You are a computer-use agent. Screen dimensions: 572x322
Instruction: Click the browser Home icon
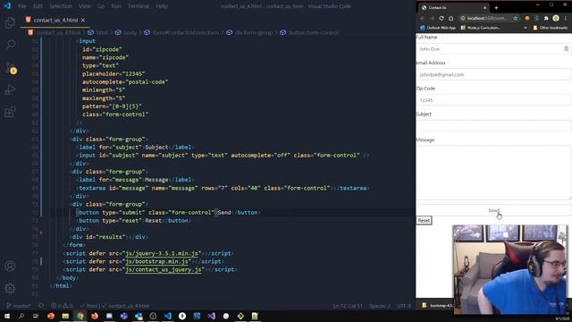[x=450, y=18]
